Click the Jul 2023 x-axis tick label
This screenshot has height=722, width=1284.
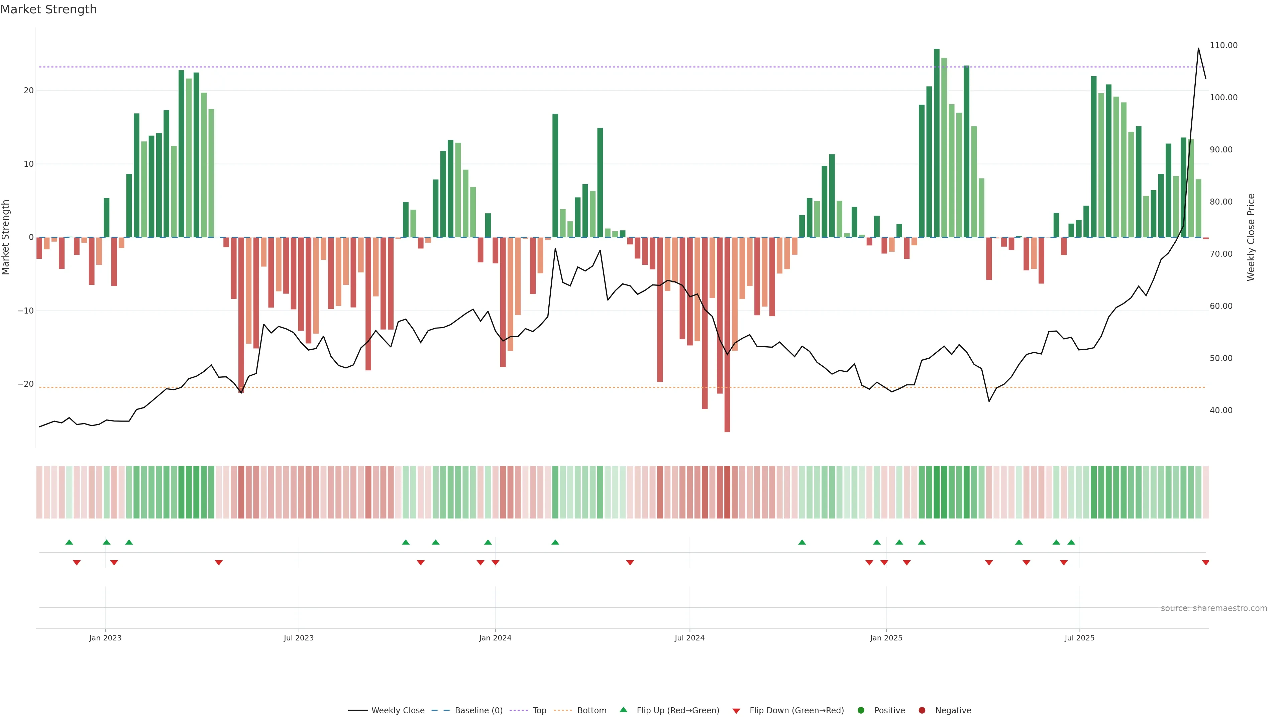(x=299, y=638)
